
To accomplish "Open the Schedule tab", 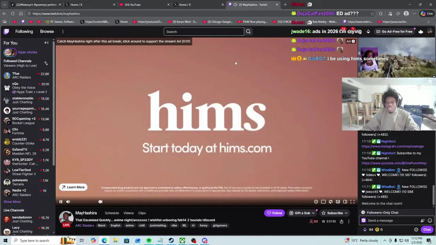I will 112,213.
